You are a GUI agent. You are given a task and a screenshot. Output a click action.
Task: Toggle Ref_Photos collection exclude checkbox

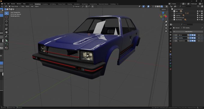pyautogui.click(x=198, y=20)
